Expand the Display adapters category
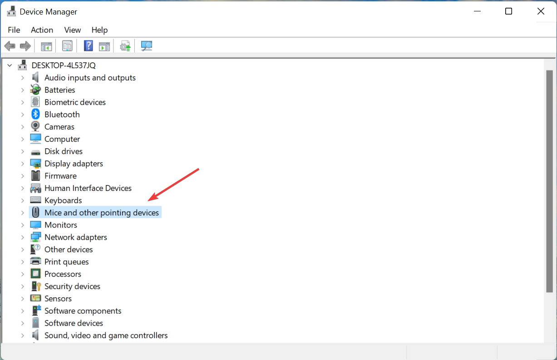Image resolution: width=557 pixels, height=360 pixels. pos(23,163)
